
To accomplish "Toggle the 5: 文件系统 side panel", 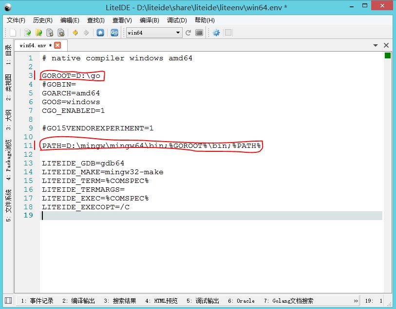I will click(x=8, y=205).
